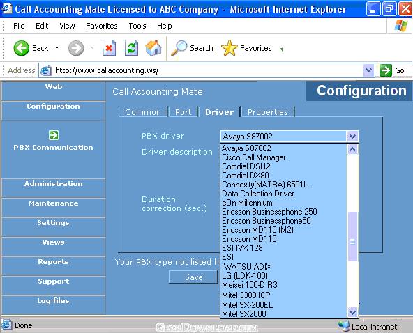Select Avaya S87002 in the driver list
Image resolution: width=413 pixels, height=333 pixels.
284,148
